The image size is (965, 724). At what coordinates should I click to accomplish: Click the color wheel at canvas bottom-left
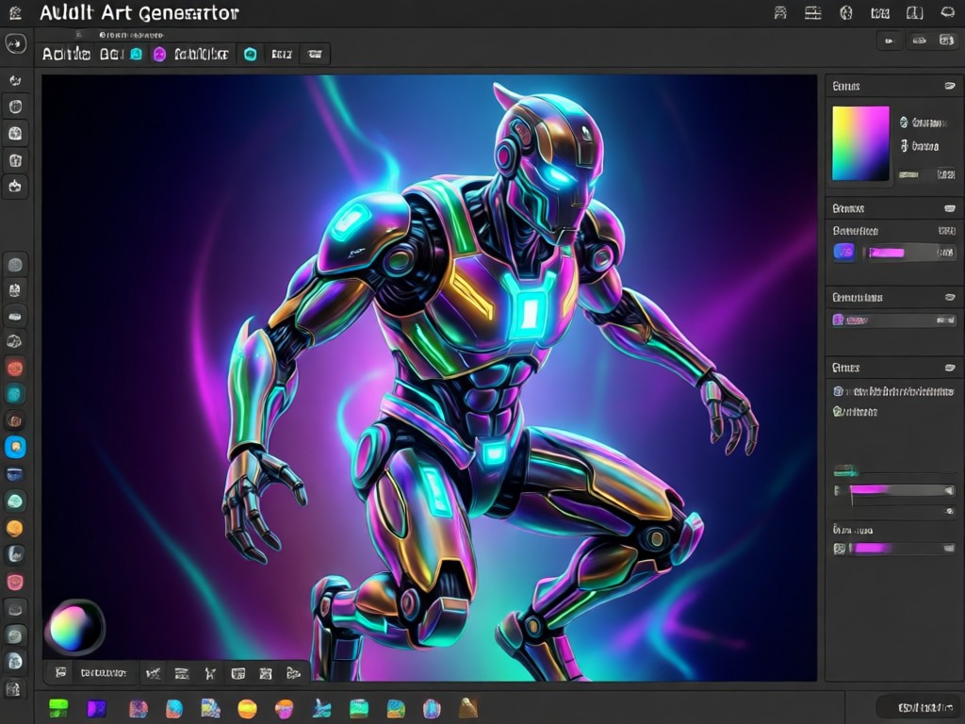pos(74,627)
